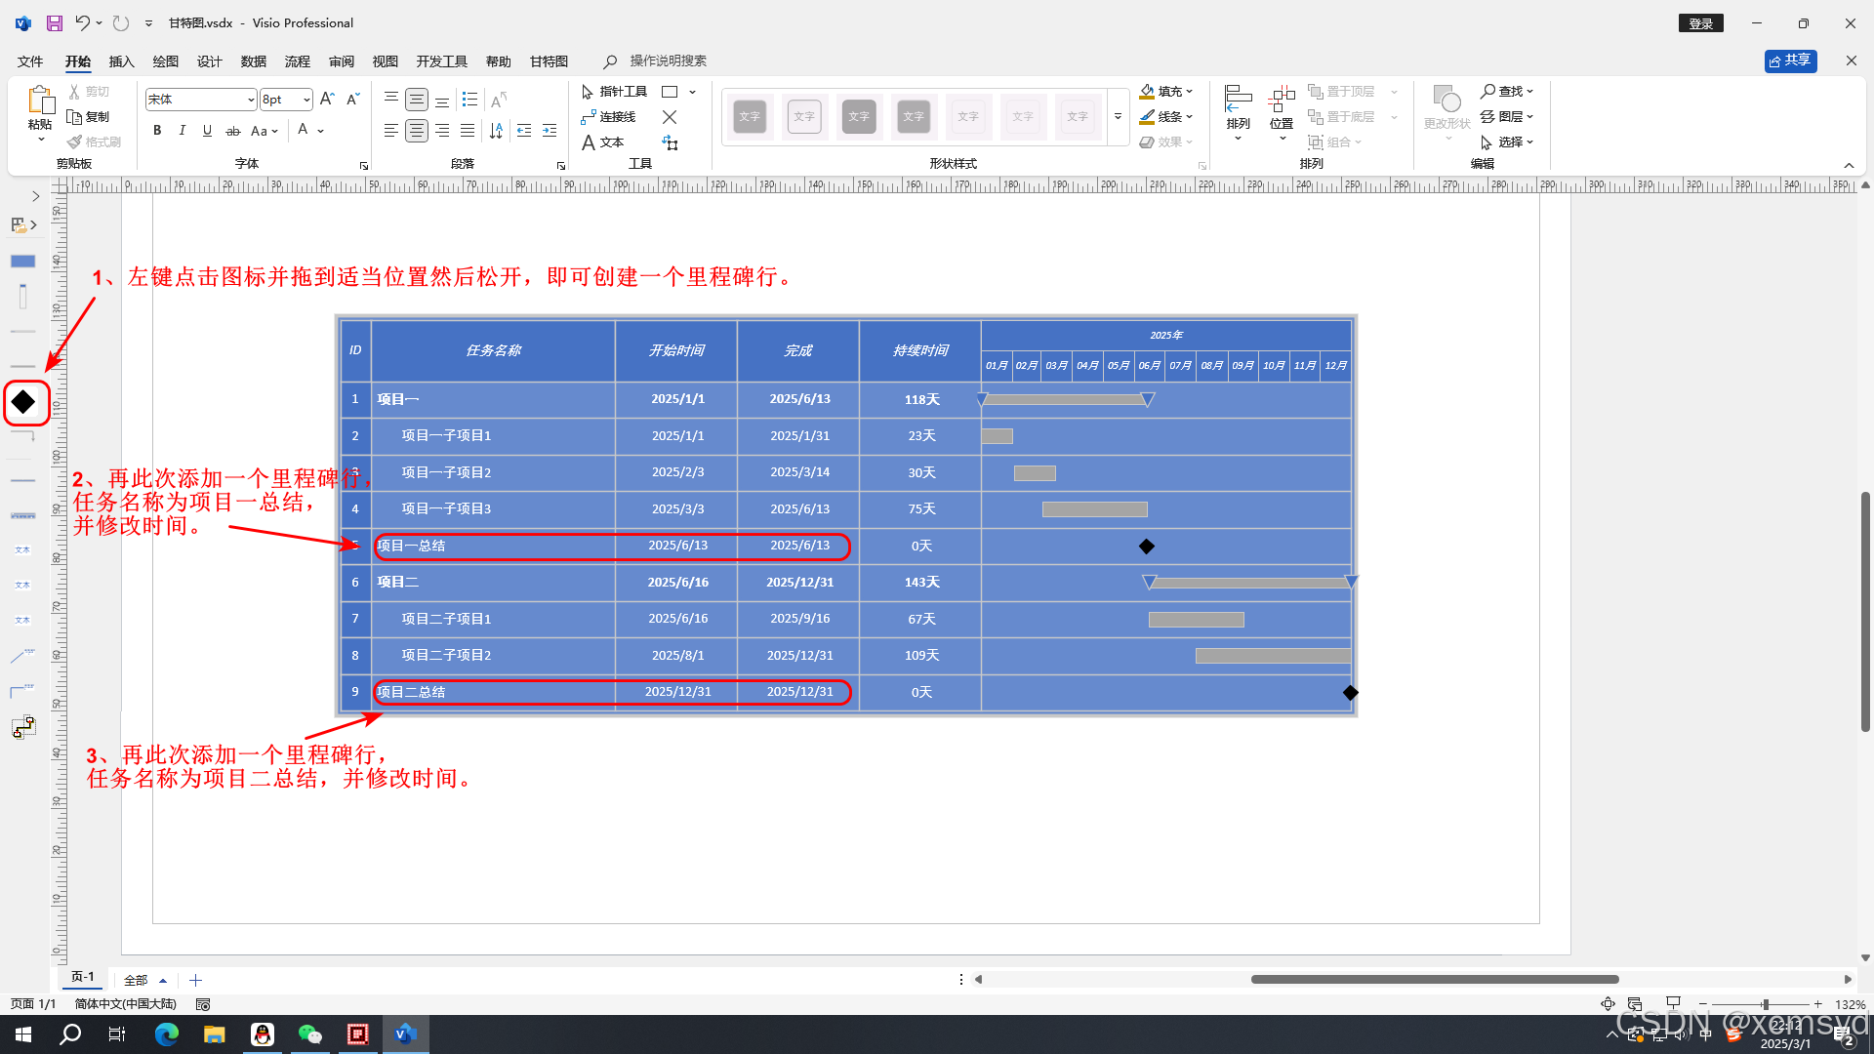1874x1054 pixels.
Task: Click the text direction icon
Action: pos(496,131)
